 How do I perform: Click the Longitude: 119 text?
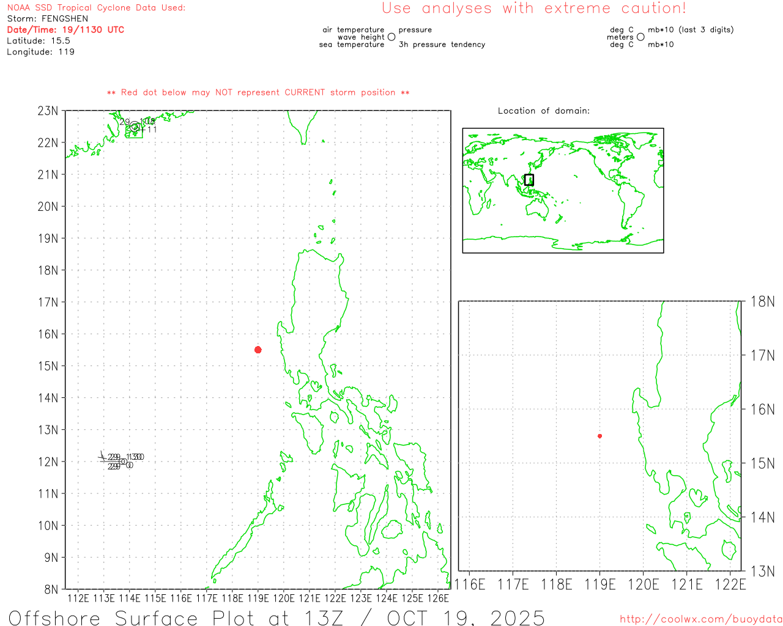40,52
